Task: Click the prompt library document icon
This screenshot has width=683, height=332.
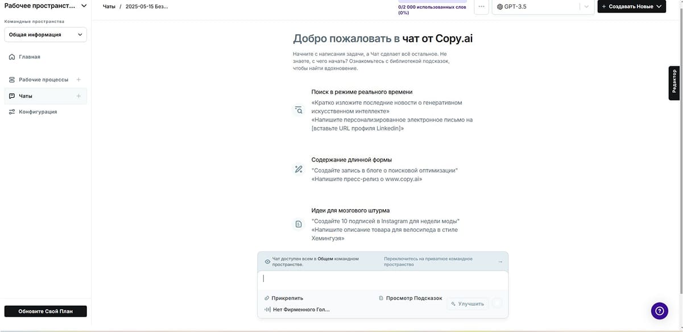Action: pos(381,298)
